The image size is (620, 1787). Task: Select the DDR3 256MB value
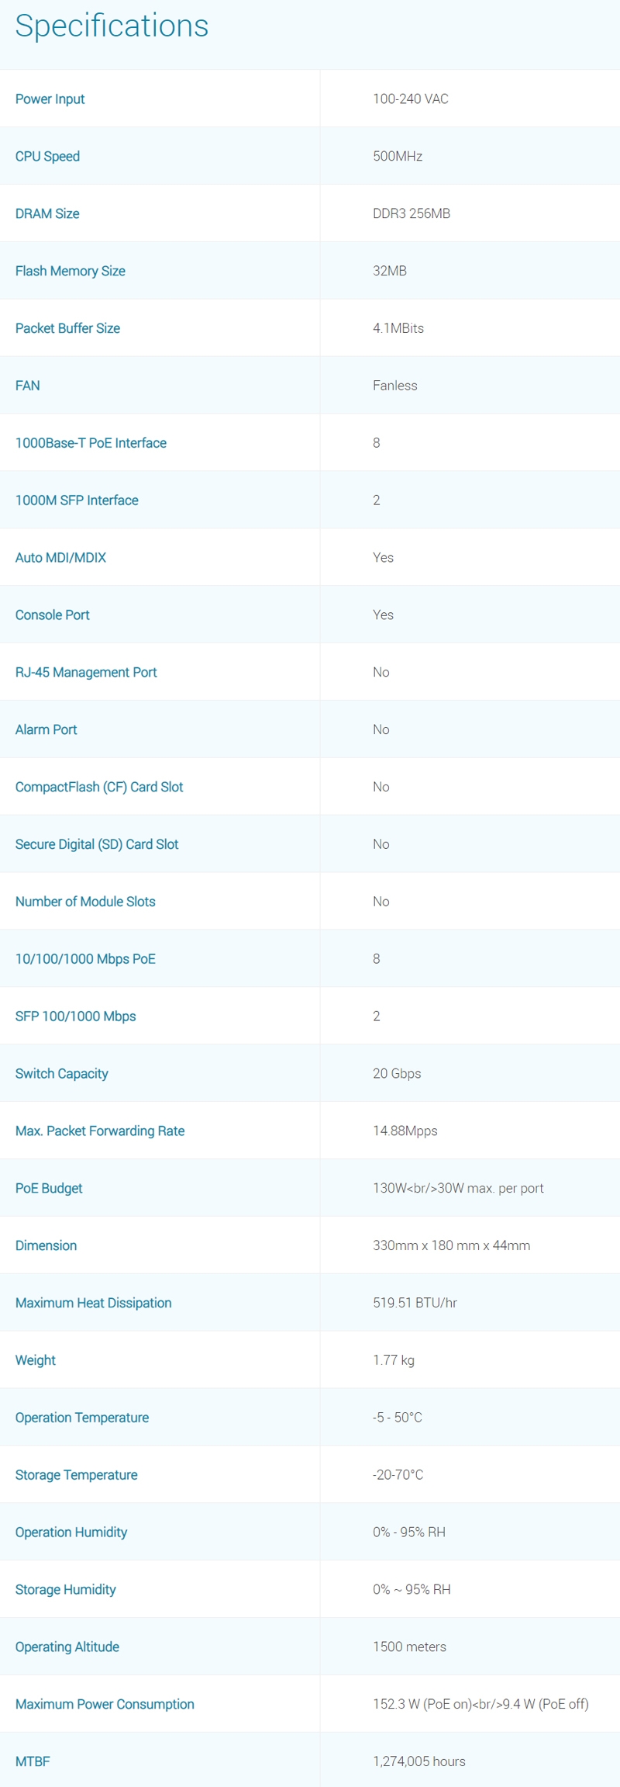pos(411,214)
